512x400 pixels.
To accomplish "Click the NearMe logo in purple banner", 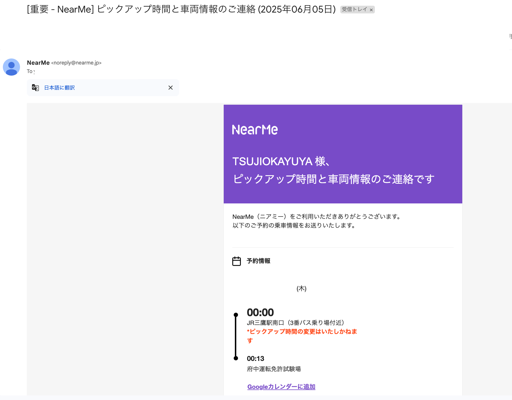I will pos(255,130).
